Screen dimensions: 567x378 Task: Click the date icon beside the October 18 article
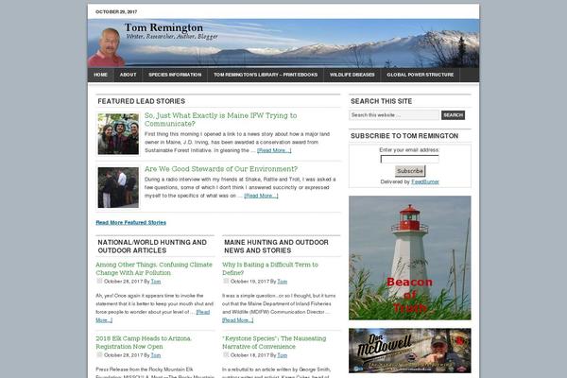226,355
